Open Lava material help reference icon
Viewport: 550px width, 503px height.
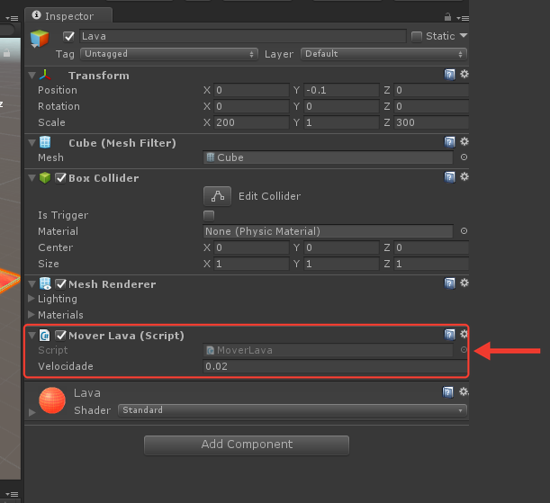tap(447, 392)
